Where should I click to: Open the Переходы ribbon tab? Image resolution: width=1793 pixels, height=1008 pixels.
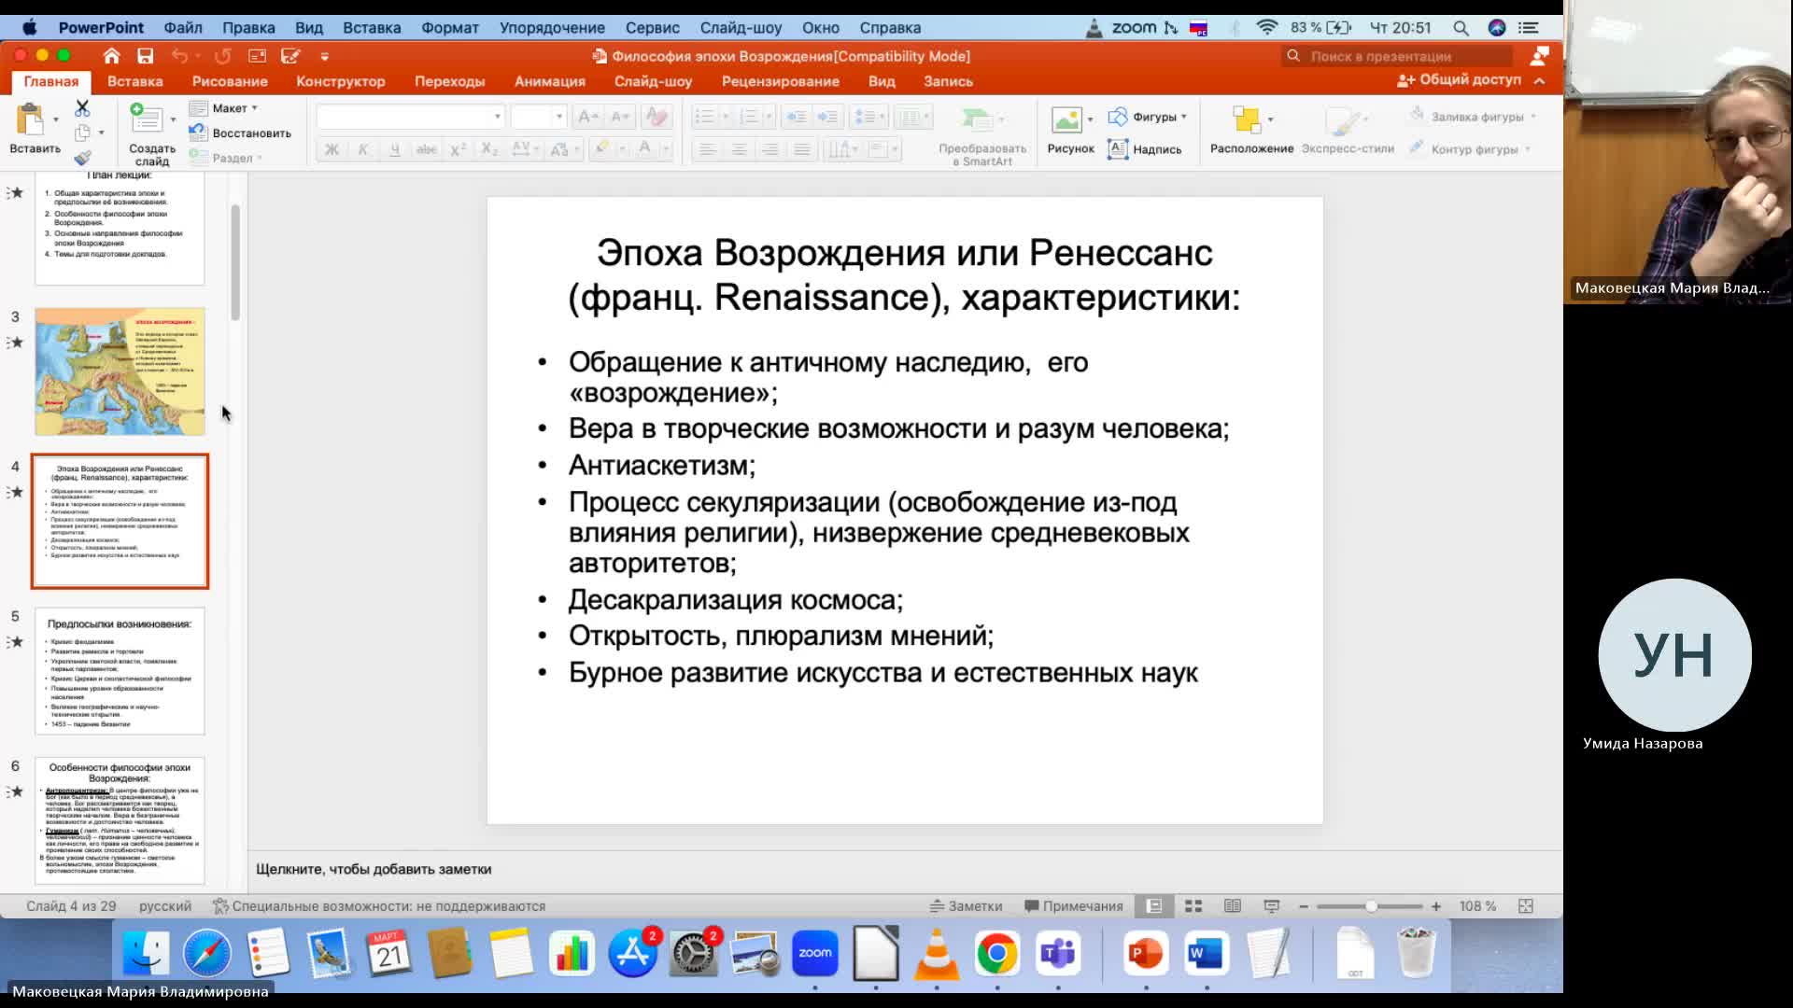[449, 81]
